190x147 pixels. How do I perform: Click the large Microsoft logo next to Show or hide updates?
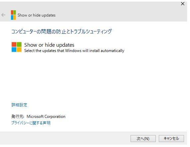tap(17, 47)
